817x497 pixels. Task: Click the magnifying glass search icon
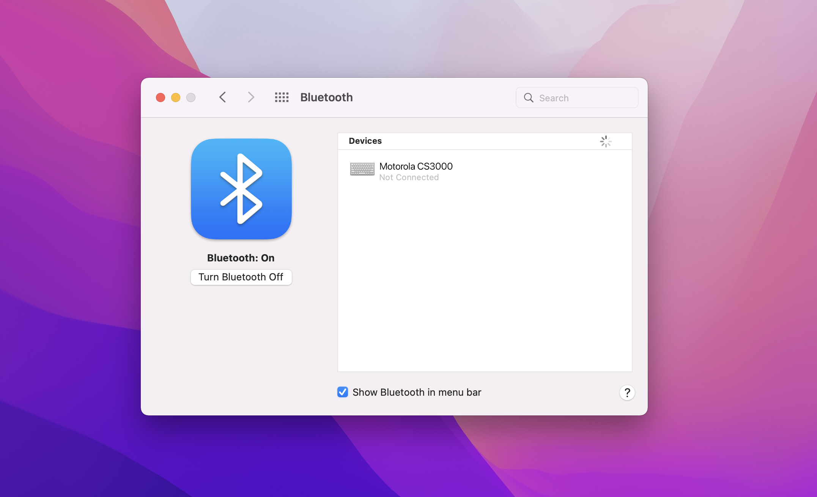529,98
